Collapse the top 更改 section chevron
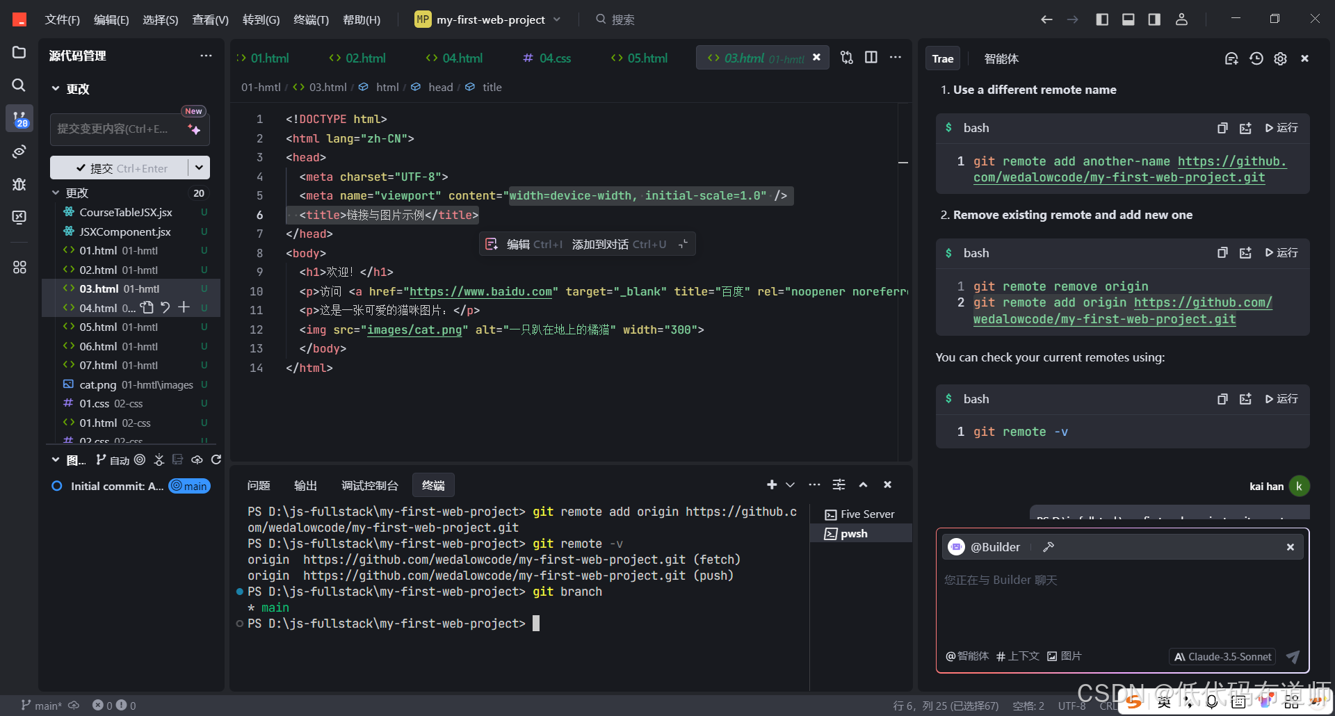The width and height of the screenshot is (1335, 716). pyautogui.click(x=56, y=88)
